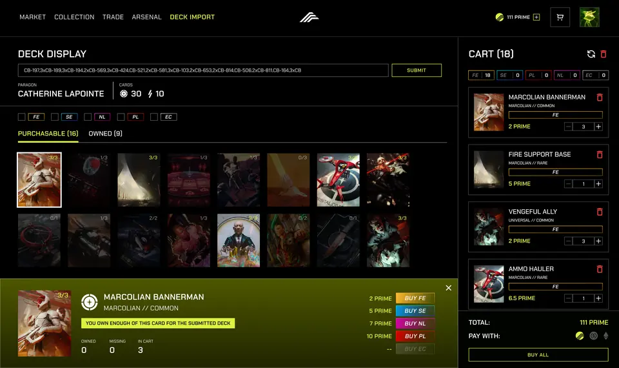The image size is (619, 368).
Task: Increase Marcolian Bannerman cart quantity
Action: point(598,127)
